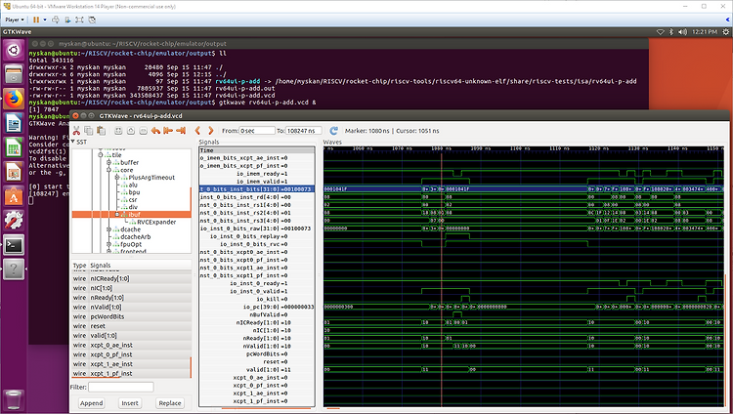The height and width of the screenshot is (414, 733).
Task: Expand the buffer node in the SST tree
Action: click(108, 162)
